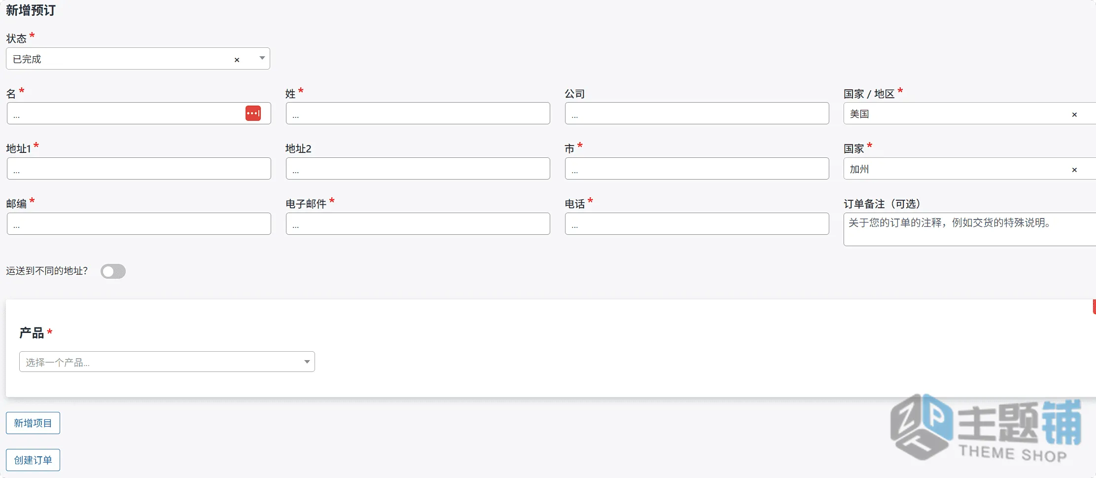The image size is (1096, 478).
Task: Open the 状态 dropdown arrow
Action: coord(262,58)
